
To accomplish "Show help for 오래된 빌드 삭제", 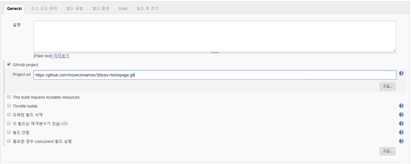I will [401, 115].
